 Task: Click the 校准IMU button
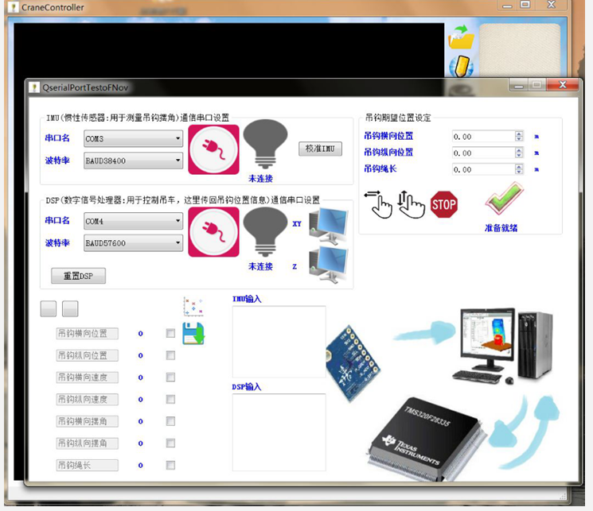320,149
